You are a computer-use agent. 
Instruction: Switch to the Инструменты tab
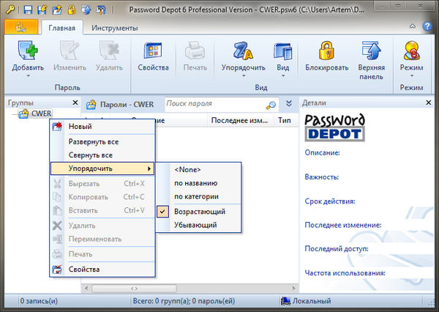[x=115, y=28]
